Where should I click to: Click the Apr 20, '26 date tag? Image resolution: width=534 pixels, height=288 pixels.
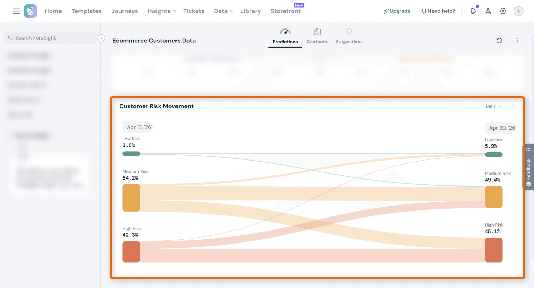[501, 128]
